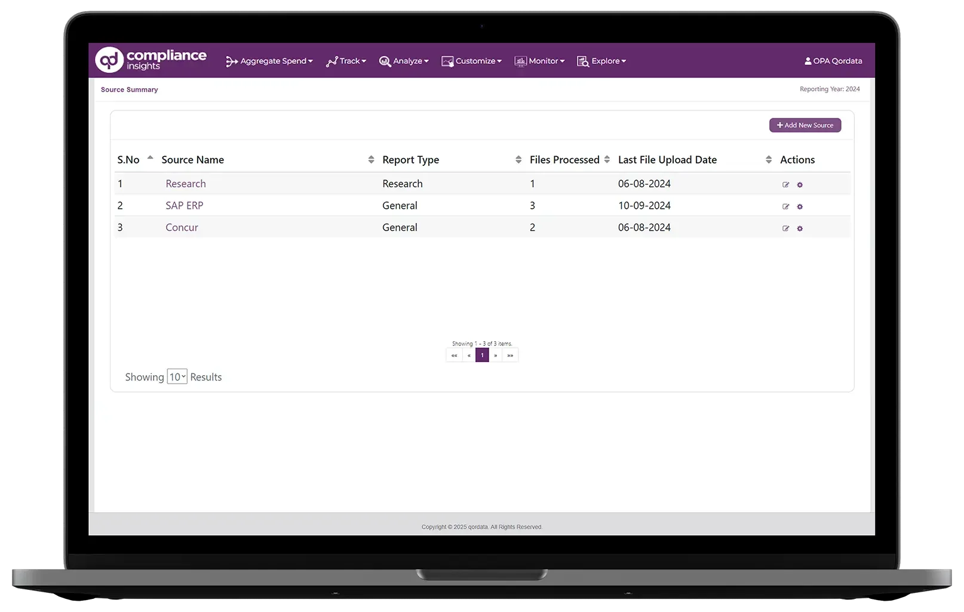Edit the Research source row

pyautogui.click(x=786, y=185)
